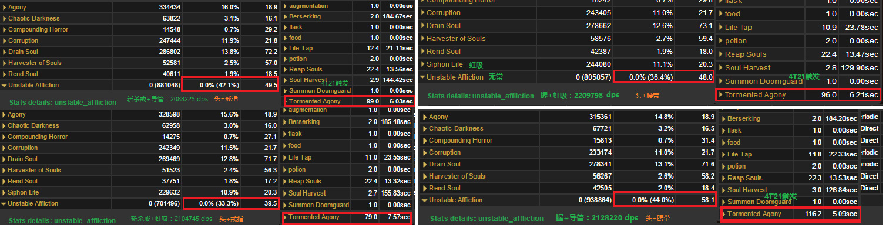
Task: Click Tormented Agony uptime value 116.2
Action: click(x=813, y=214)
